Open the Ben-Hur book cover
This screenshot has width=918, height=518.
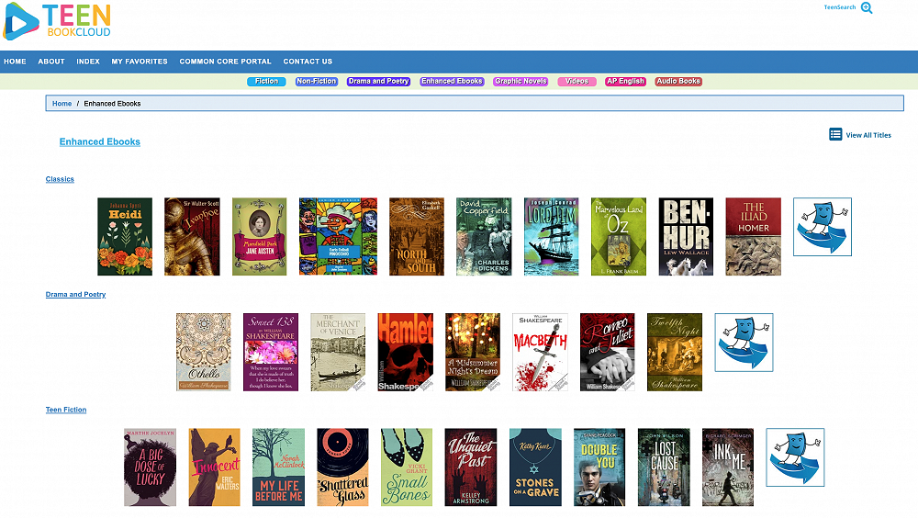click(x=686, y=237)
